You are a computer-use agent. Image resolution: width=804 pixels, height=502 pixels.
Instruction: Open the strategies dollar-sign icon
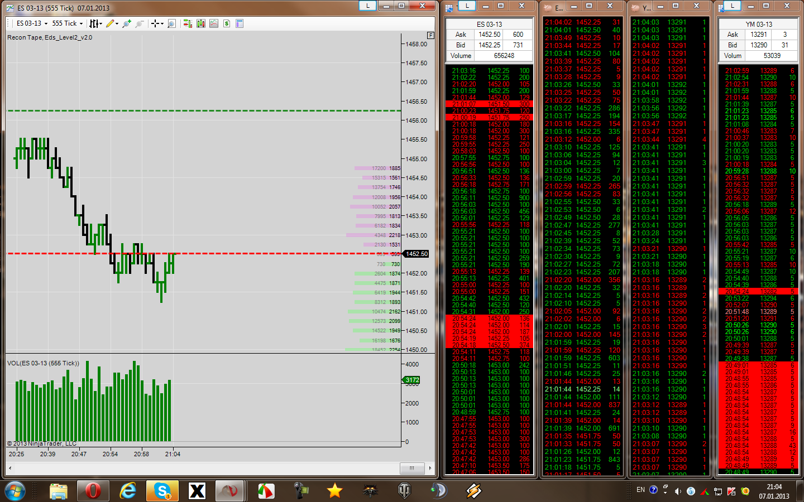(x=227, y=23)
